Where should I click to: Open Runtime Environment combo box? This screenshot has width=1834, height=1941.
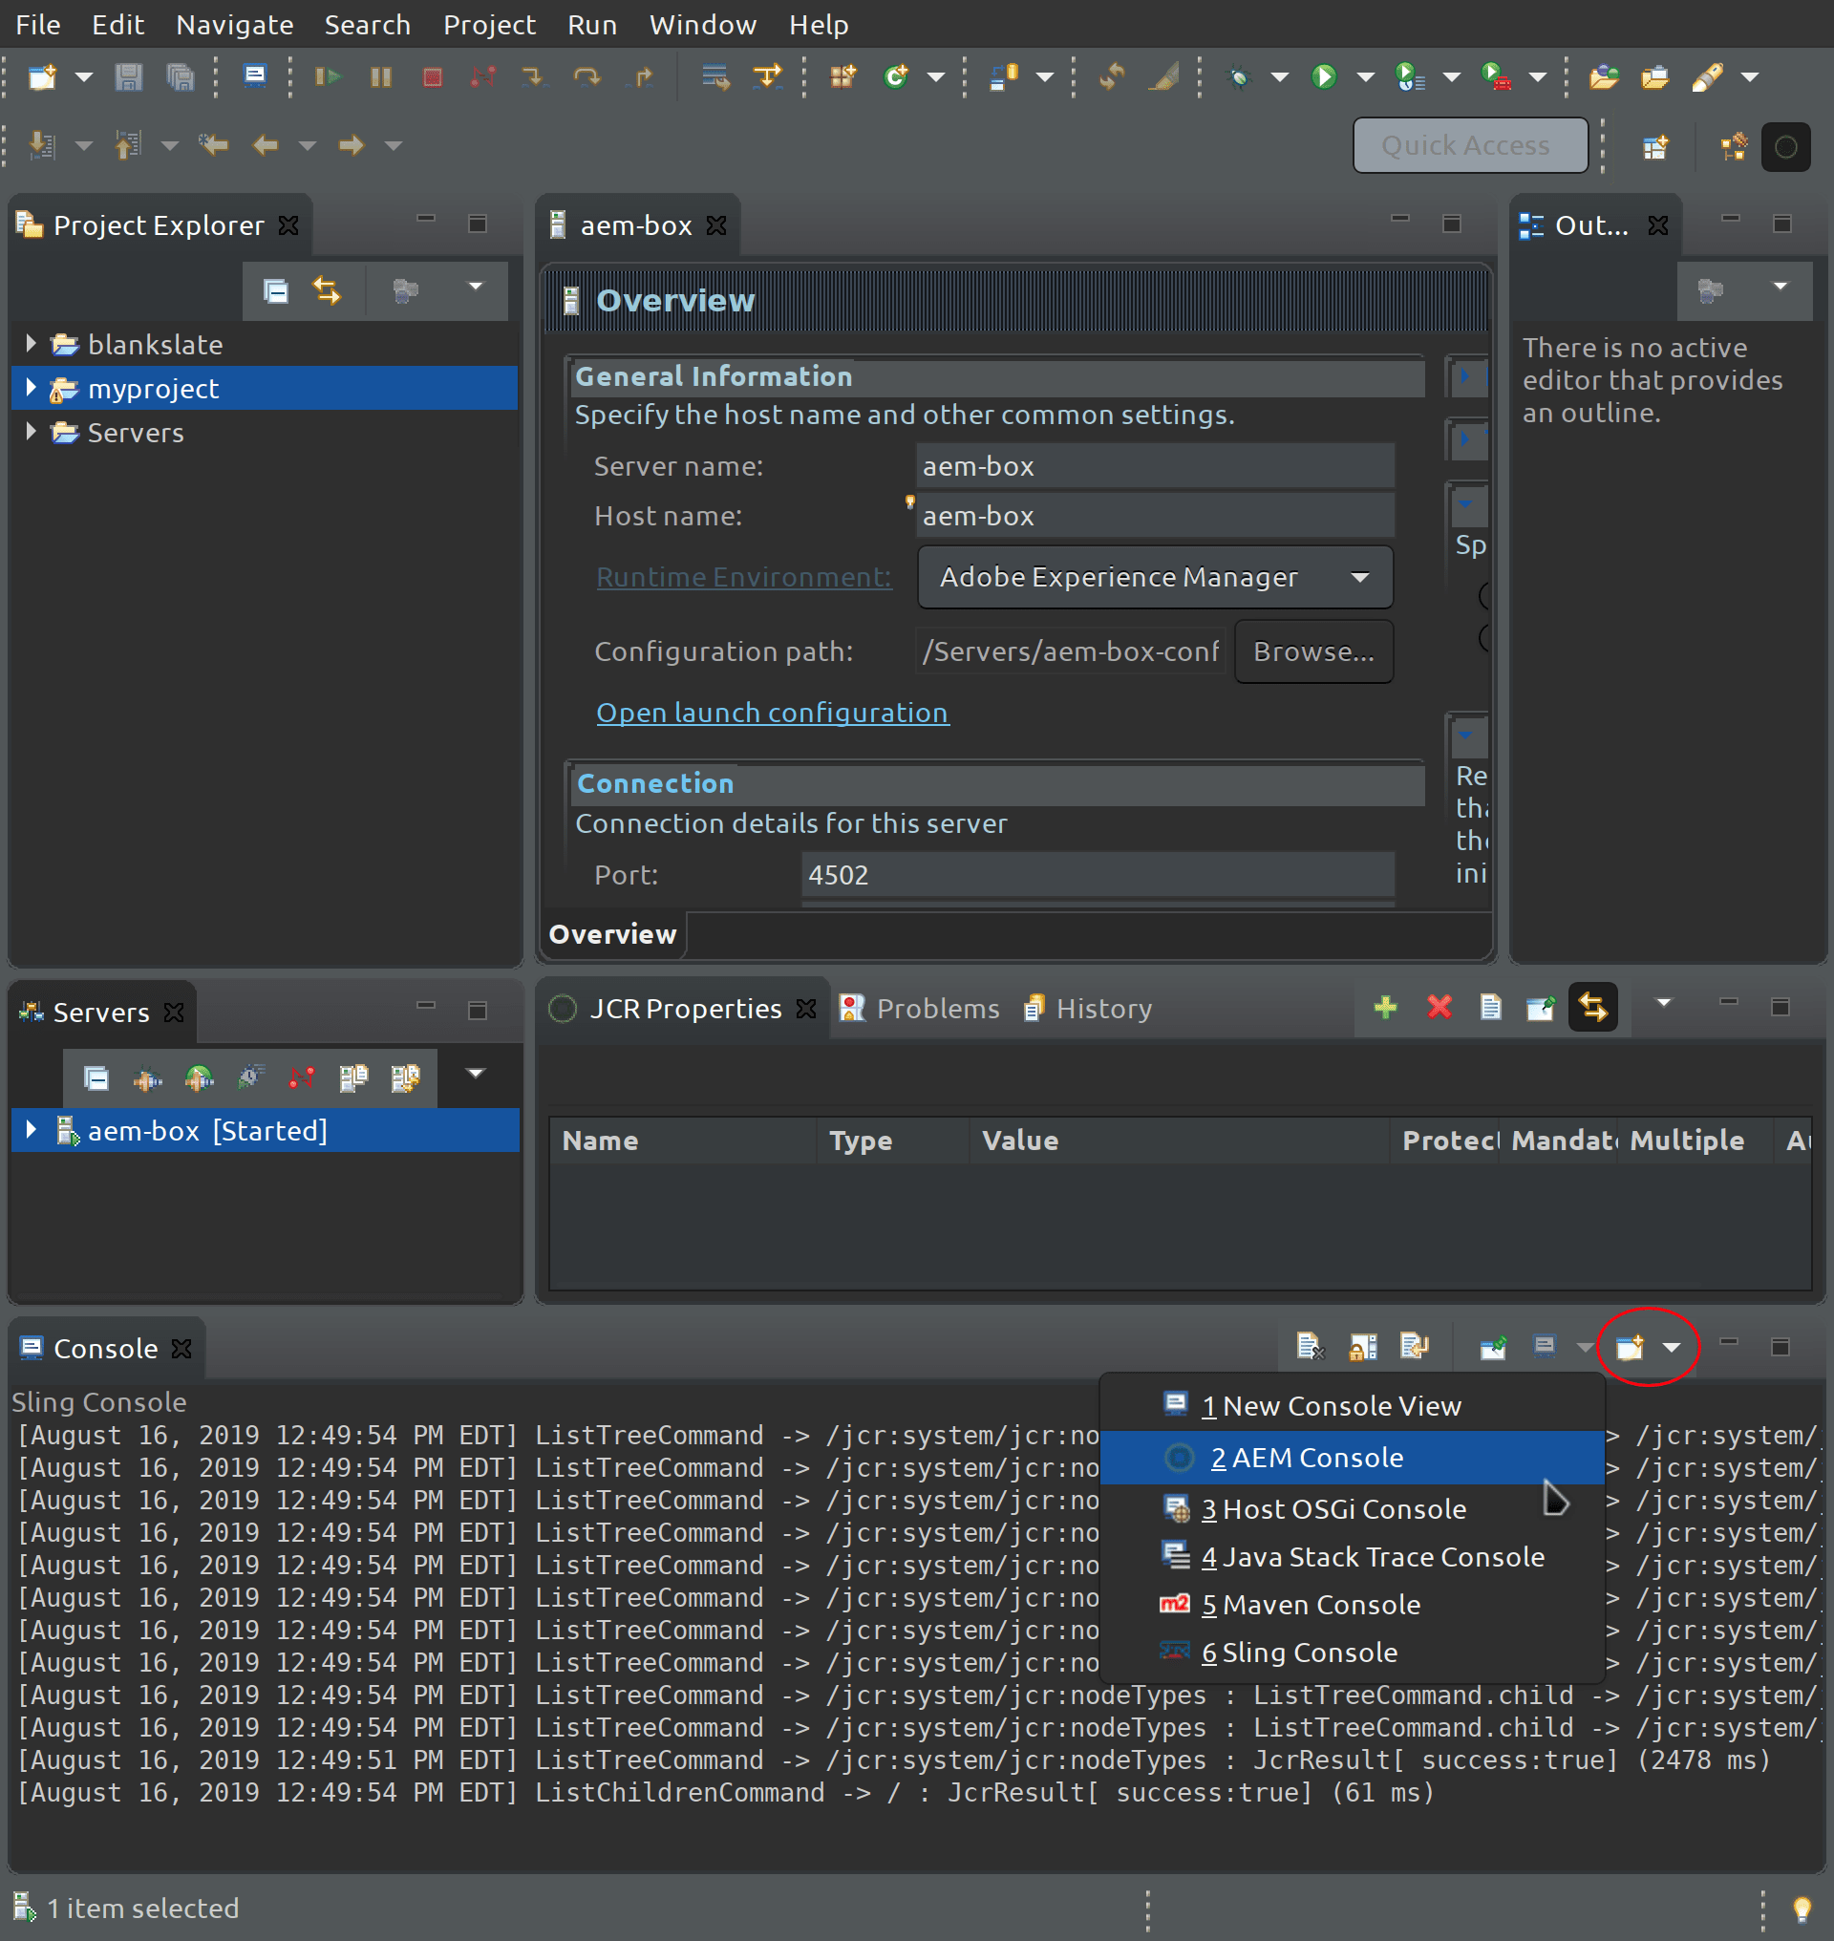[1156, 577]
